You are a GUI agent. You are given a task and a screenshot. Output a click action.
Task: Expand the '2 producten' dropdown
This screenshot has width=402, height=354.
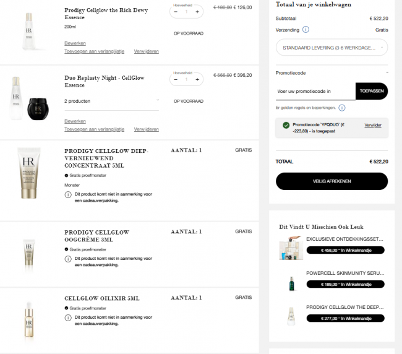click(111, 101)
